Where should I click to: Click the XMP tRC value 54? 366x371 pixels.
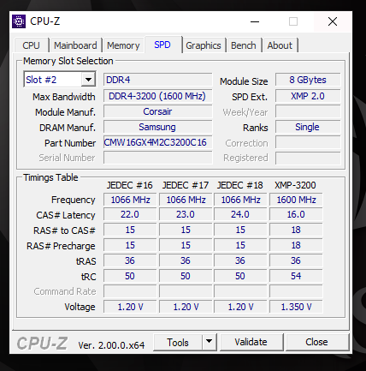296,276
